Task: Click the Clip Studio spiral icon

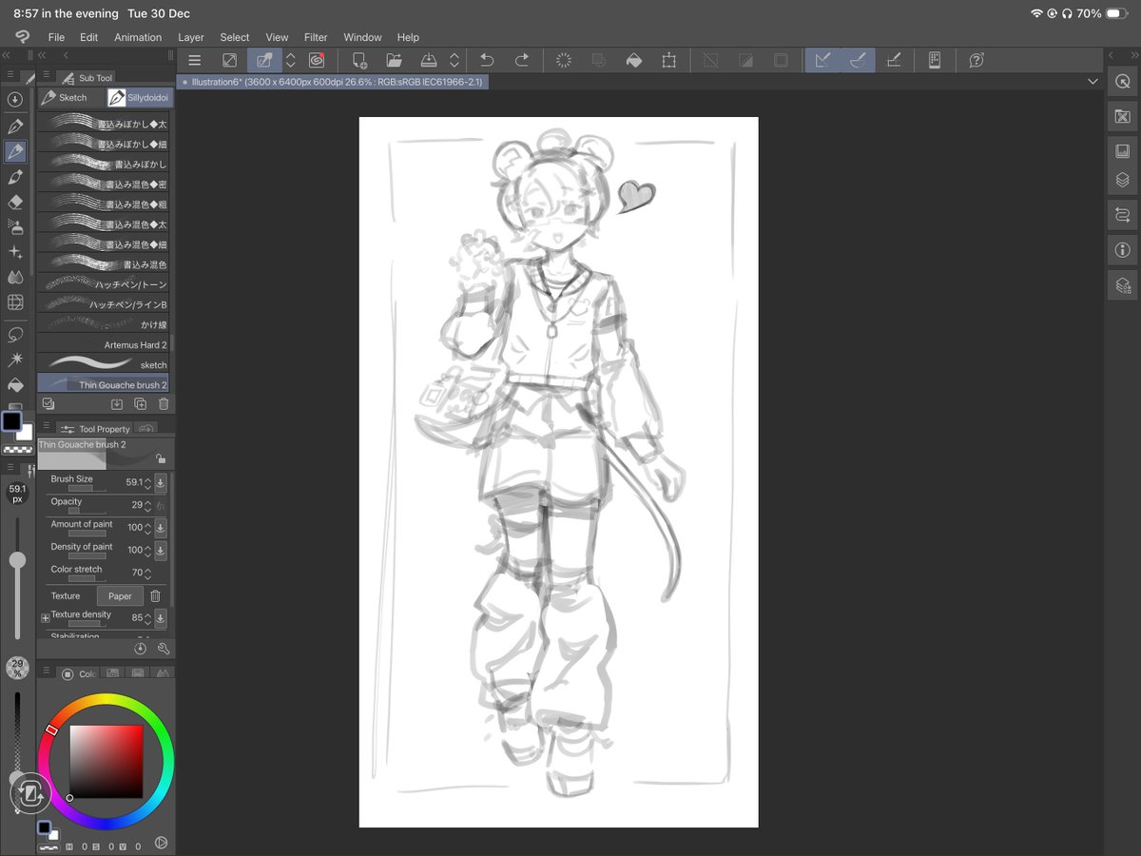Action: pos(317,60)
